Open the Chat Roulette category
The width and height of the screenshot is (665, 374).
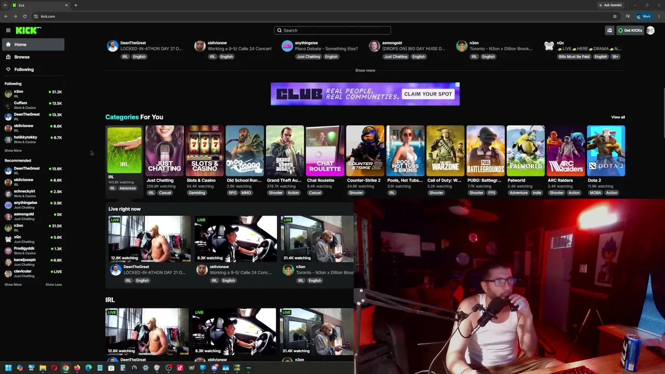[325, 151]
